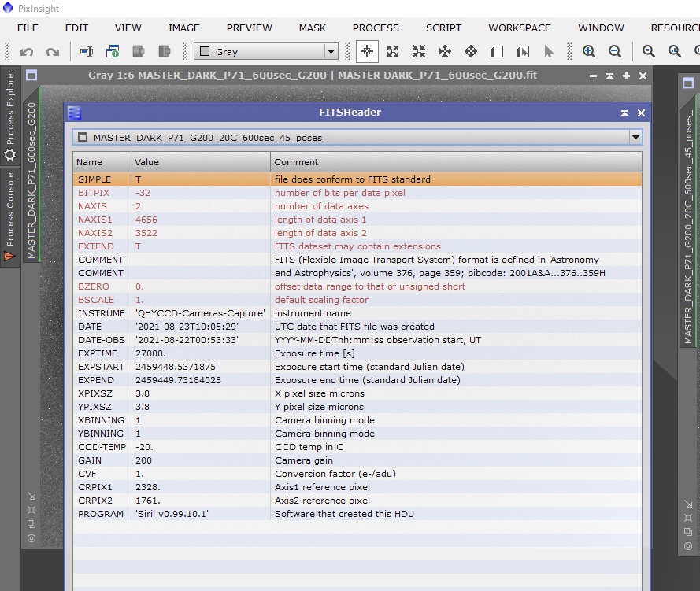Select the YBINNING keyword row
The image size is (700, 591).
[357, 434]
